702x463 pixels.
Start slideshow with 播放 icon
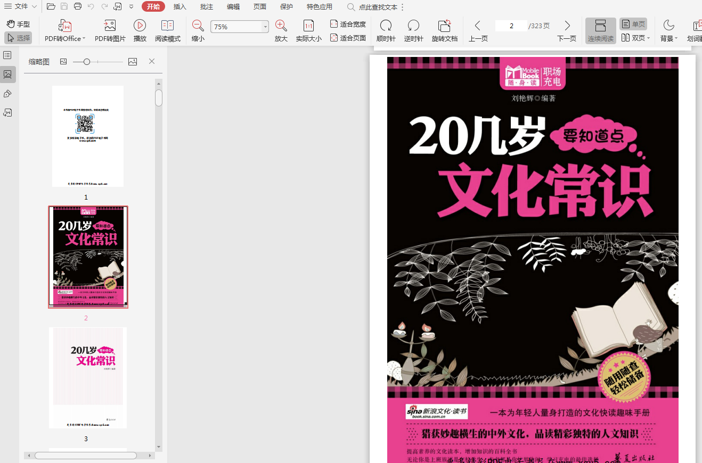tap(140, 26)
